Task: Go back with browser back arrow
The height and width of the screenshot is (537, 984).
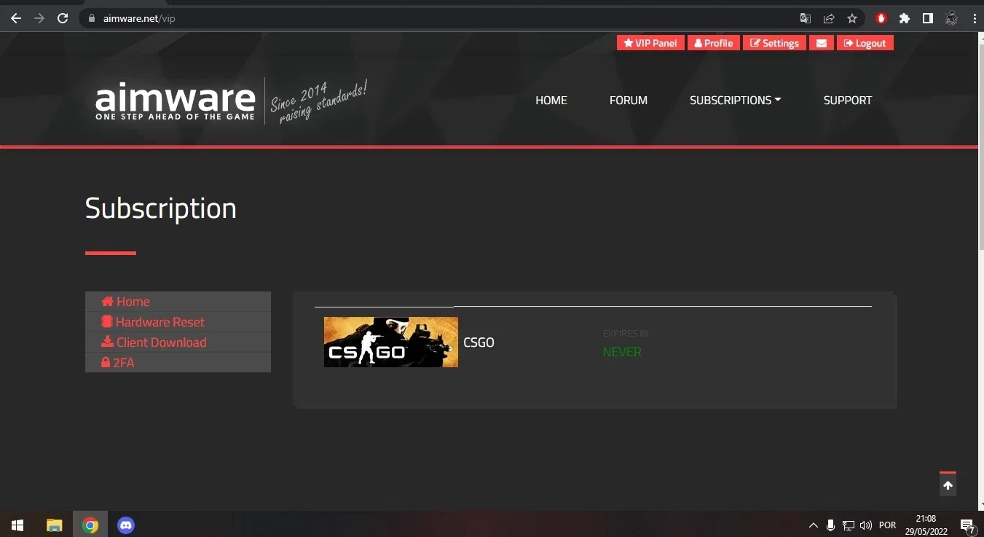Action: pyautogui.click(x=16, y=18)
